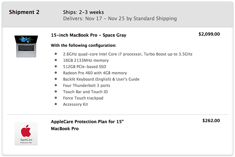Click the Delivers Nov 17 – Nov 25 line

coord(120,18)
